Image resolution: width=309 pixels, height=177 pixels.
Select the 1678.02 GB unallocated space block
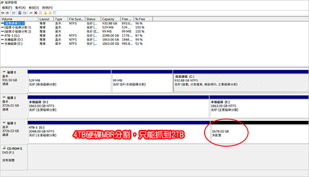[260, 133]
